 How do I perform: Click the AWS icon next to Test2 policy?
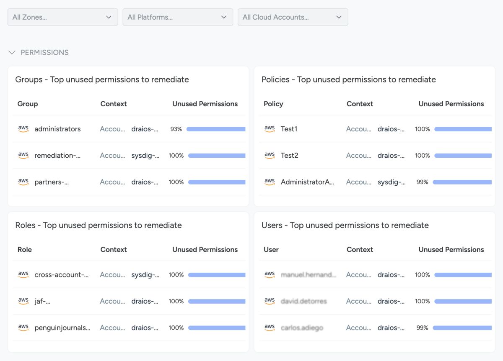pyautogui.click(x=270, y=155)
